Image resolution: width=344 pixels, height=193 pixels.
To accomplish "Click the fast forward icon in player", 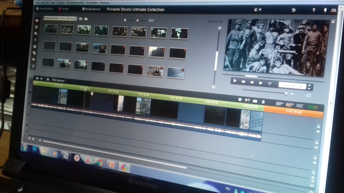I will click(260, 83).
